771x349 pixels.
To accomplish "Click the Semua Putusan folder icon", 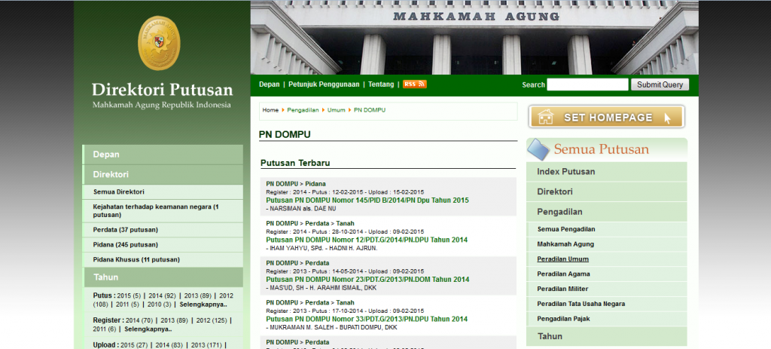I will [x=538, y=149].
